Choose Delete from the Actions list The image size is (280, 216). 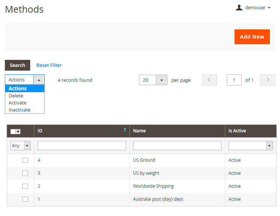(16, 96)
